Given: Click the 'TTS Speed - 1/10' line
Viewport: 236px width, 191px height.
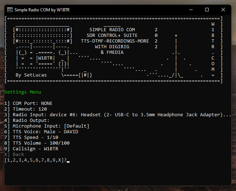Looking at the screenshot, I should [31, 137].
